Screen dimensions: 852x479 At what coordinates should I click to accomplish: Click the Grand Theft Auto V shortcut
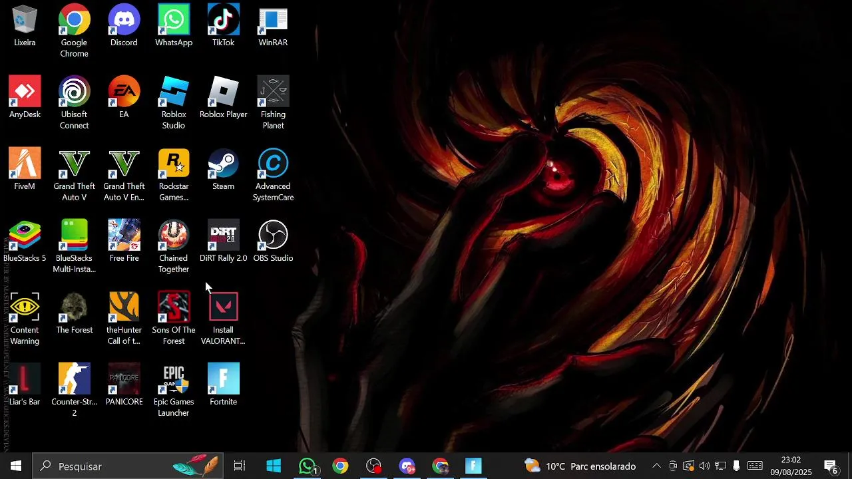pos(74,174)
